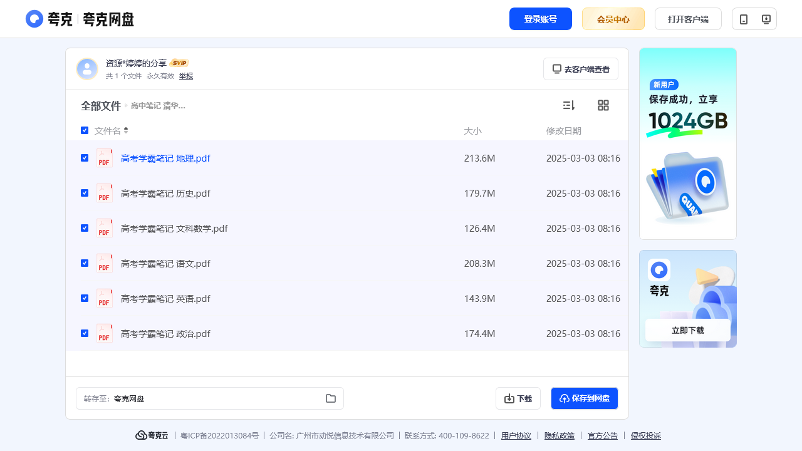Uncheck 高考学霸笔记 历史.pdf checkbox
802x451 pixels.
click(85, 193)
